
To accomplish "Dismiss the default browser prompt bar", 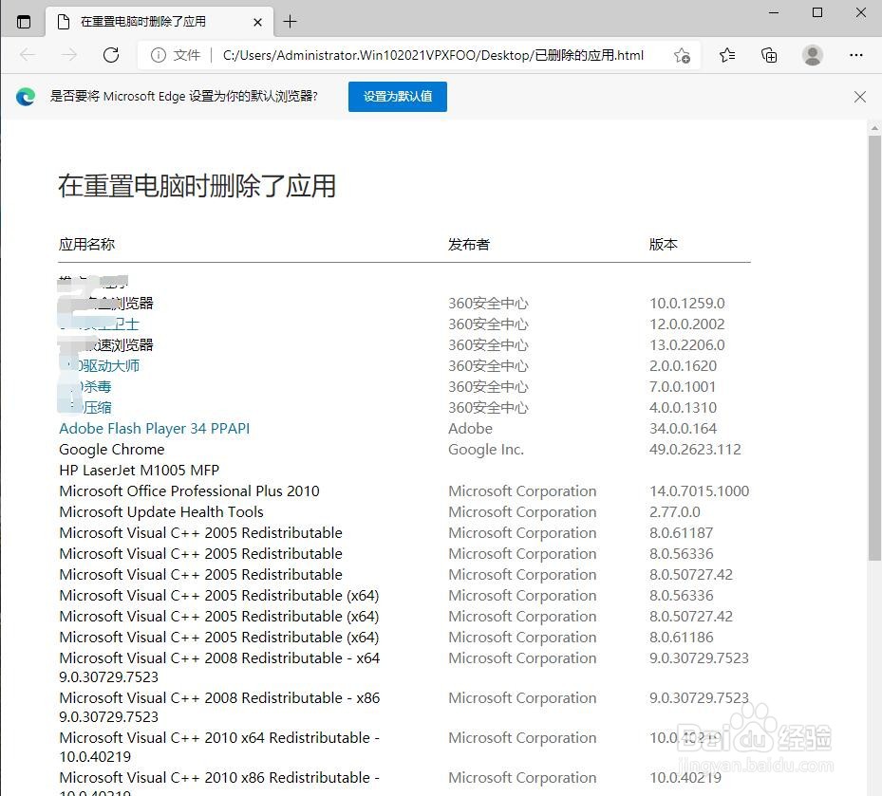I will click(x=859, y=97).
